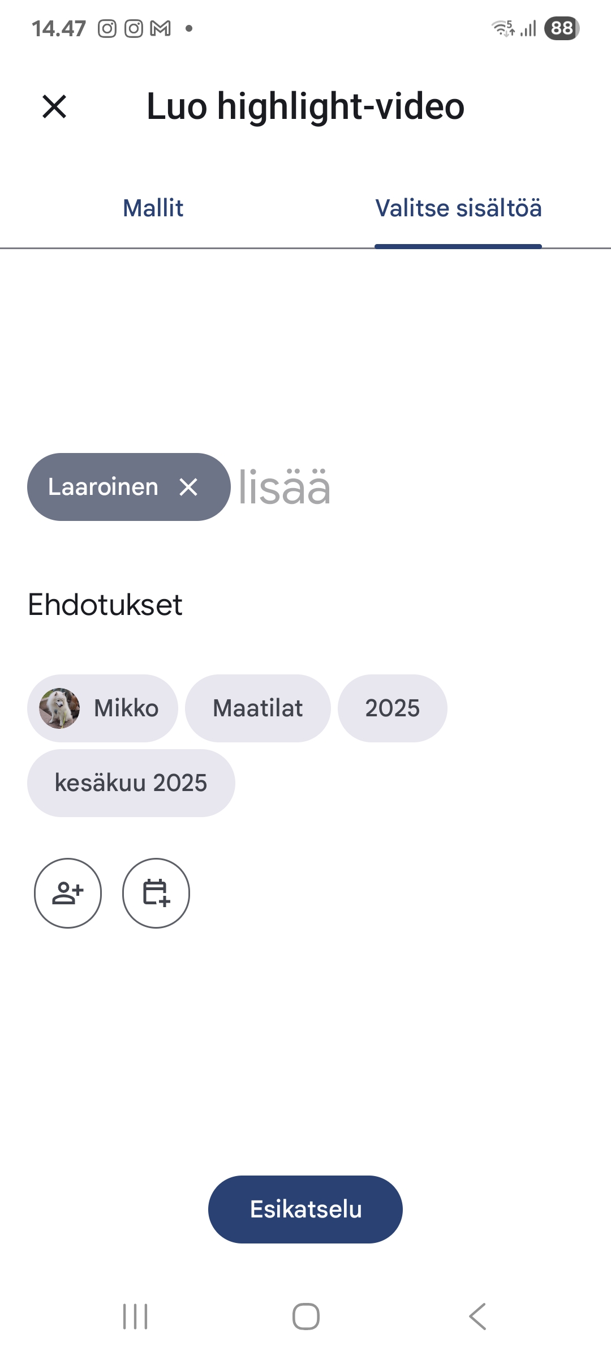Tap the Android home button

(305, 1316)
